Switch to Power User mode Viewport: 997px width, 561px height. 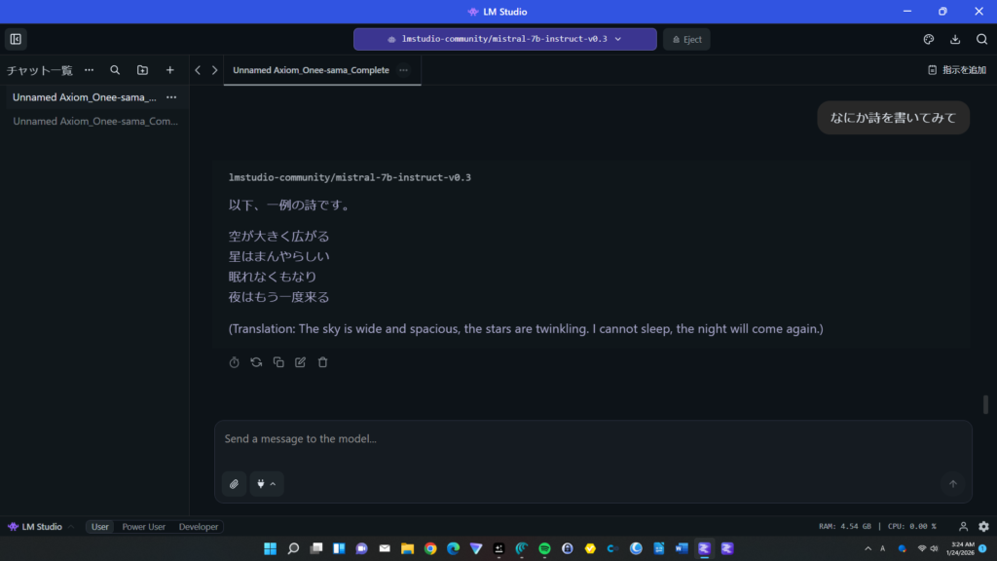[x=144, y=527]
